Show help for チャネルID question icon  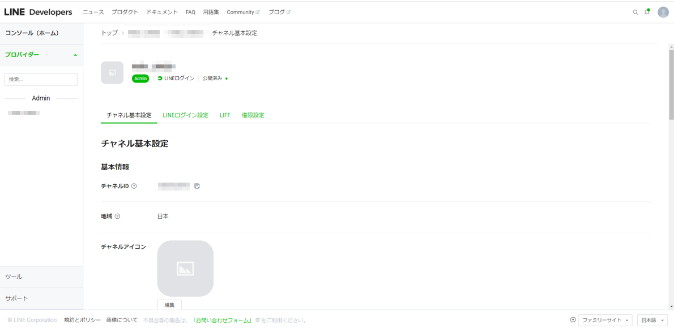point(134,186)
